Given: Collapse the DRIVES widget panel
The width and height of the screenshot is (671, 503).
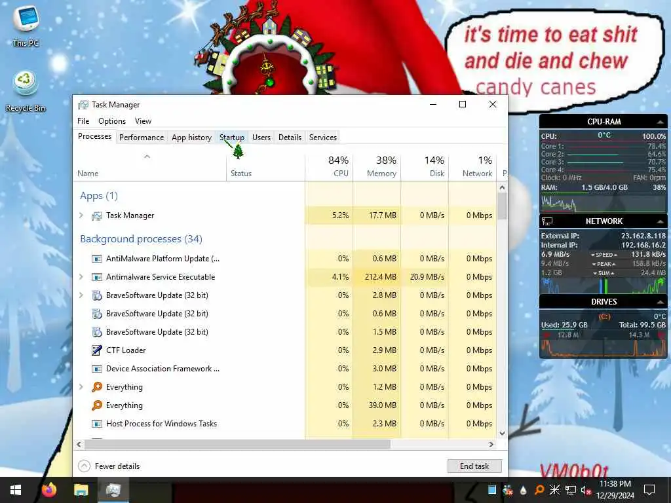Looking at the screenshot, I should click(x=660, y=302).
